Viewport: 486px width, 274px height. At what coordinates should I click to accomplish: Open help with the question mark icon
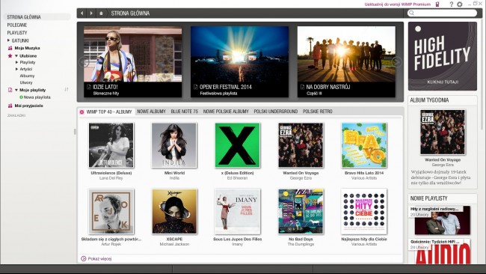tap(452, 4)
